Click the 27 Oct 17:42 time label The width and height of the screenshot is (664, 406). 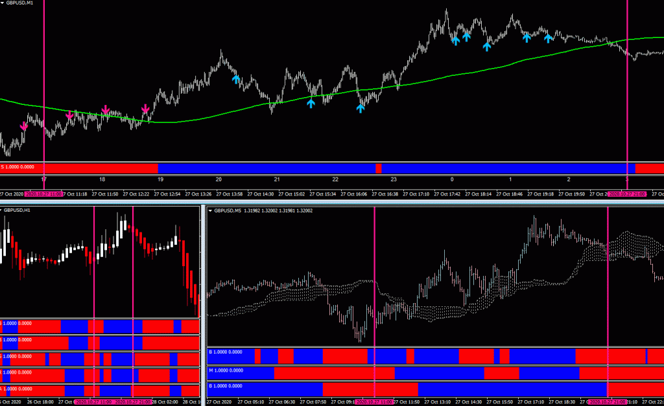447,194
